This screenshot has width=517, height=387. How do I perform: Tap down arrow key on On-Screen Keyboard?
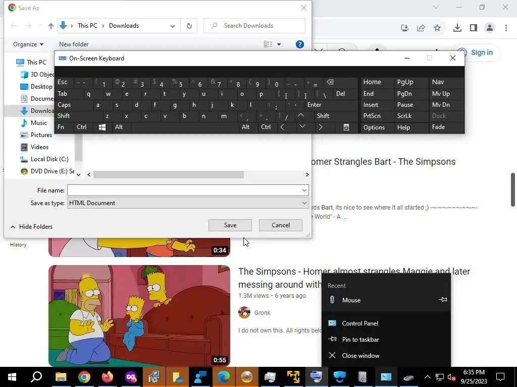point(302,126)
